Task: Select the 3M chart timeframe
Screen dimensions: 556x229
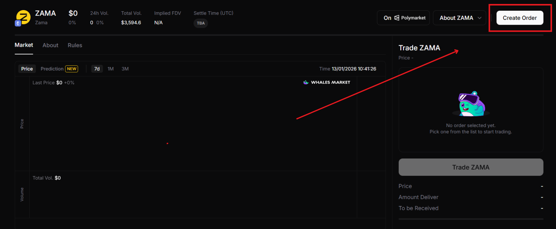Action: tap(125, 69)
